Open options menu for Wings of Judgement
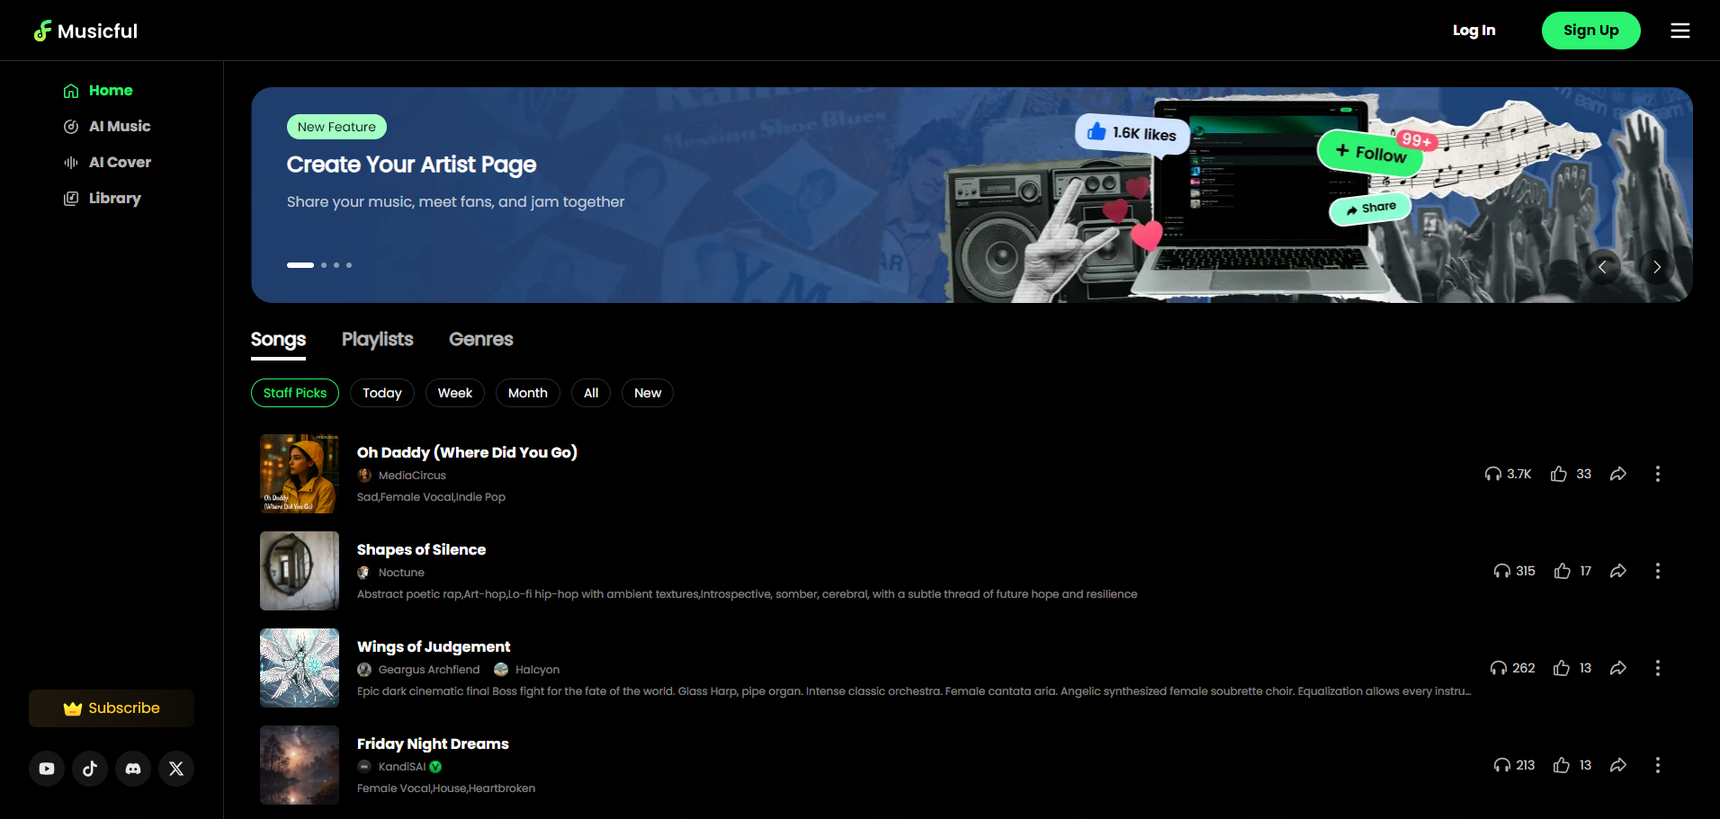This screenshot has height=819, width=1720. click(x=1658, y=668)
